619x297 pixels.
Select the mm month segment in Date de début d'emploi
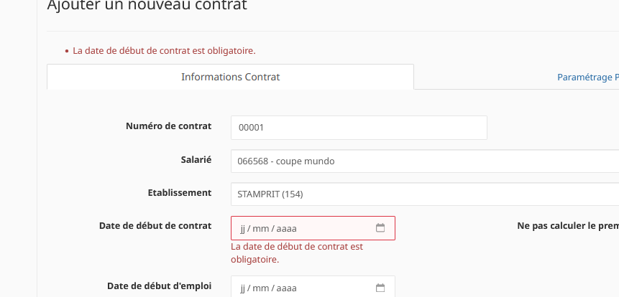[x=260, y=288]
